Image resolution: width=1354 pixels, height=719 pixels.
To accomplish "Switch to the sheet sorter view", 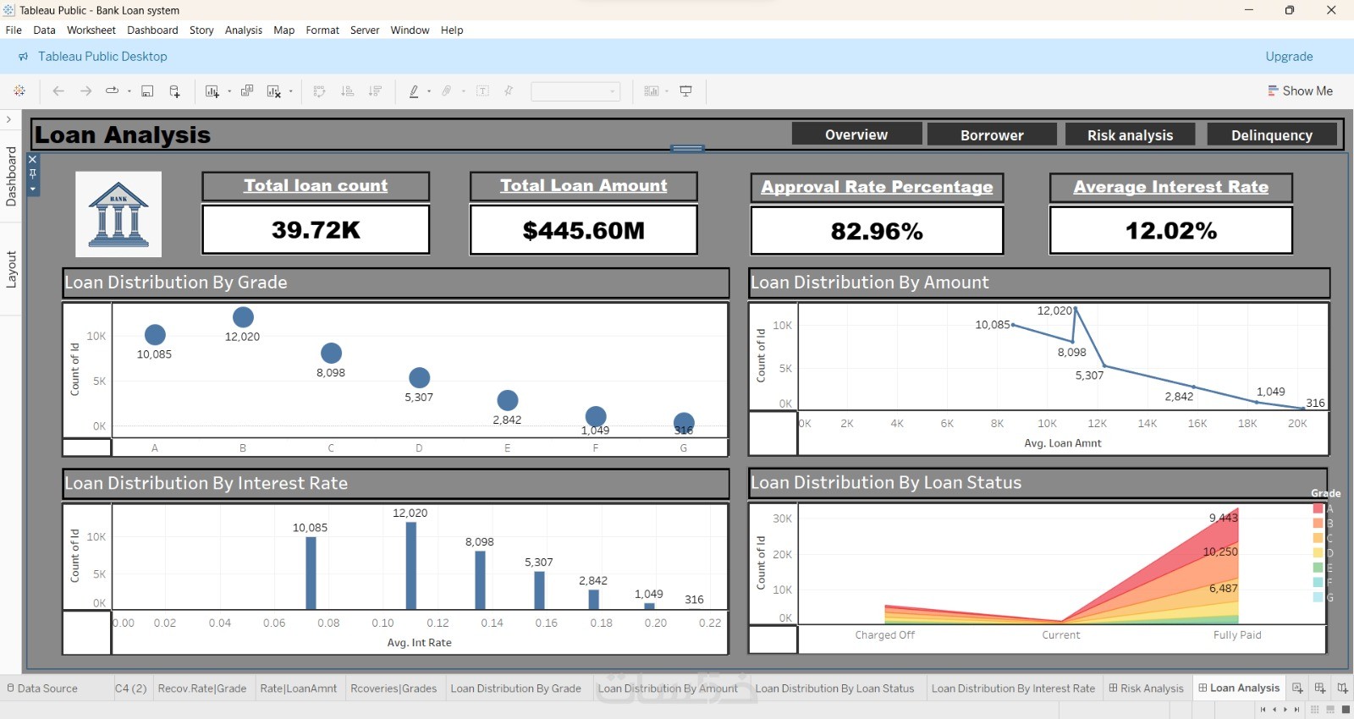I will [1315, 710].
